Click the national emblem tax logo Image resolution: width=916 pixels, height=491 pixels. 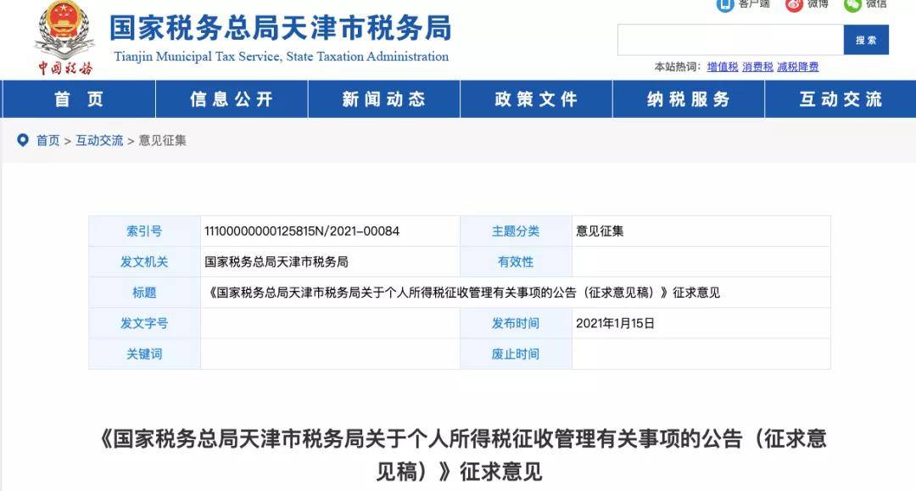[x=64, y=38]
